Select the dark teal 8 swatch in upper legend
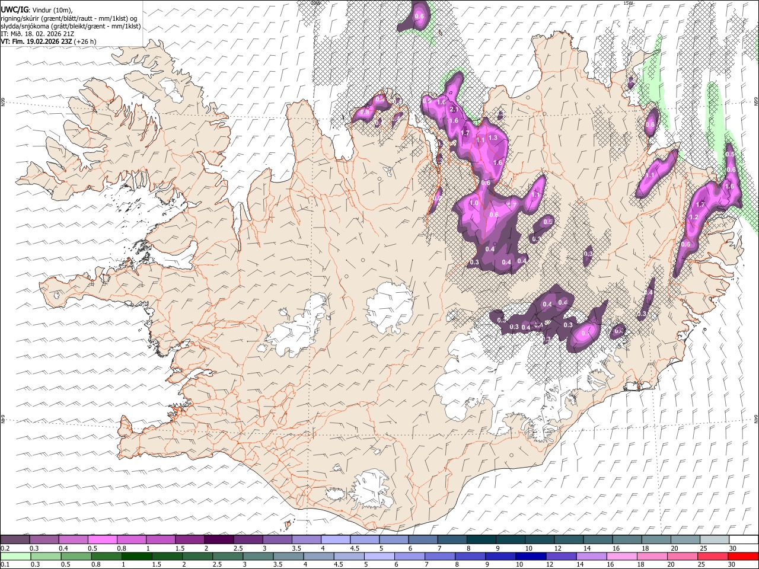 coord(481,540)
